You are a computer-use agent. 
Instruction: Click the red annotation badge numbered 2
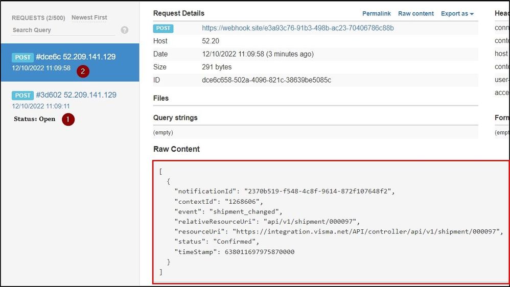[83, 71]
